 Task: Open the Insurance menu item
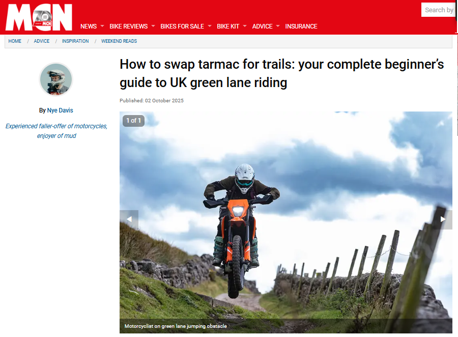coord(301,26)
